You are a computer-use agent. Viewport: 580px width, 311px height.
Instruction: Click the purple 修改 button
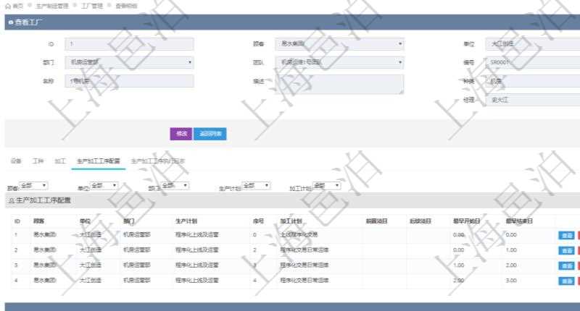click(181, 134)
